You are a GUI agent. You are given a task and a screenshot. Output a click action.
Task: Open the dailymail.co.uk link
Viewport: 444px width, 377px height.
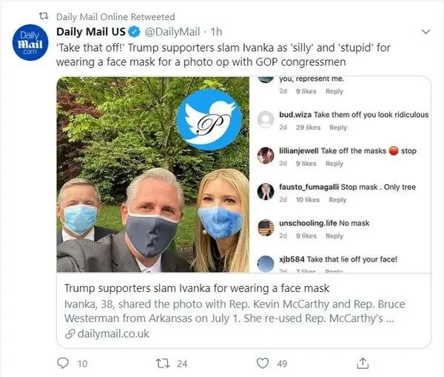111,333
